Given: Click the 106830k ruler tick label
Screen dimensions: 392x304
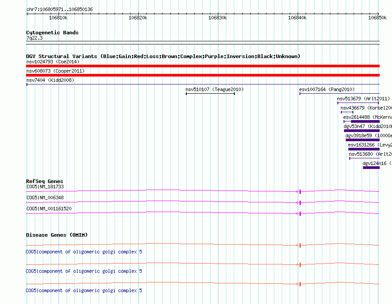Looking at the screenshot, I should click(218, 18).
